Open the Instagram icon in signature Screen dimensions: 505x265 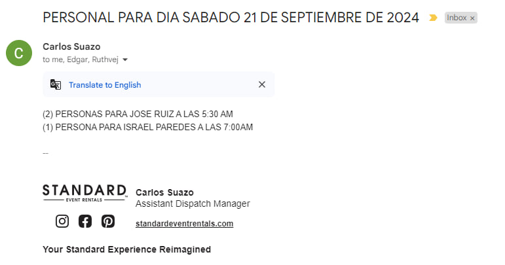coord(62,221)
